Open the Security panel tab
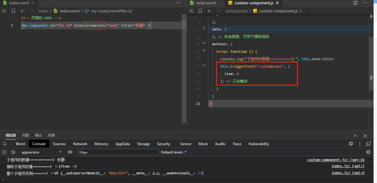The image size is (377, 183). (164, 144)
